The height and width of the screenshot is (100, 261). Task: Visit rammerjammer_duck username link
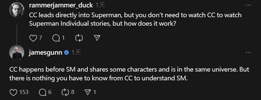[x=61, y=5]
